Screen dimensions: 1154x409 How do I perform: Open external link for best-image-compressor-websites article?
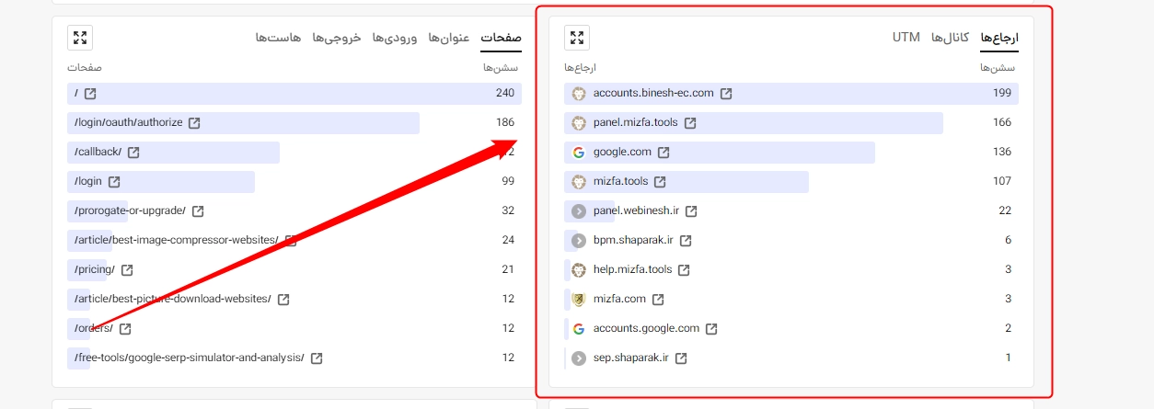click(x=291, y=241)
